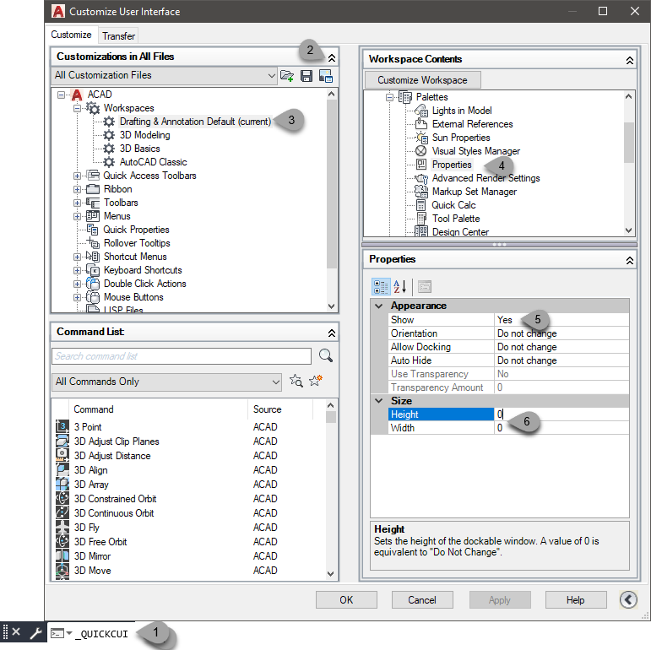Expand the Ribbon tree node

(77, 189)
